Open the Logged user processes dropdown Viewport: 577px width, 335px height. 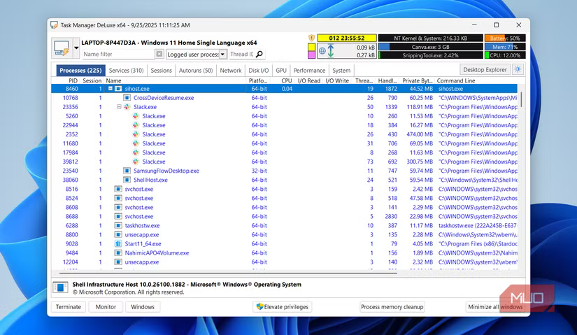point(223,54)
